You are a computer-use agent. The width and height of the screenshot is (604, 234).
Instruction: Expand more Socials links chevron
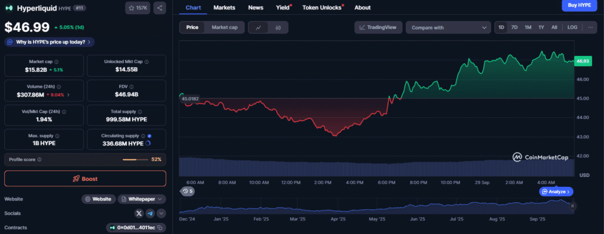click(x=161, y=213)
